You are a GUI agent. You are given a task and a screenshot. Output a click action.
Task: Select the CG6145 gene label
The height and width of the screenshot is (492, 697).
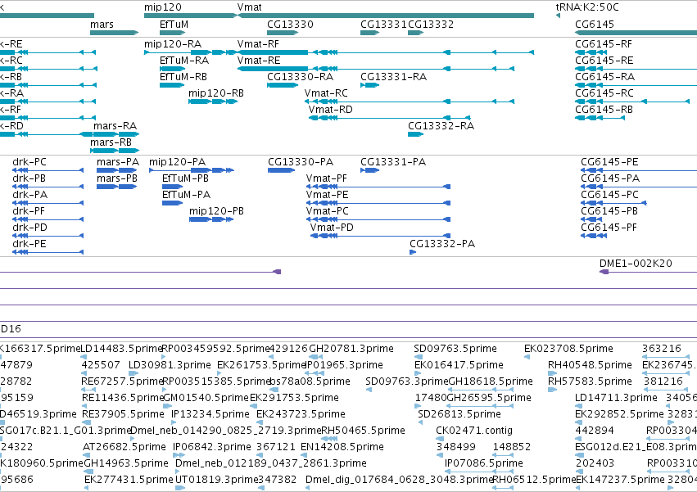click(x=595, y=25)
